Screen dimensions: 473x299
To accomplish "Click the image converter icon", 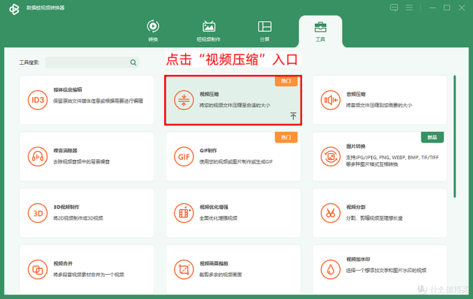I will (x=330, y=156).
